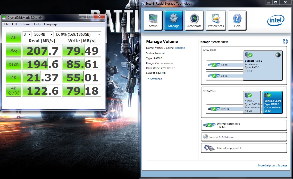Maximize the Intel Rapid Storage Technology window
The width and height of the screenshot is (293, 179).
coord(276,2)
